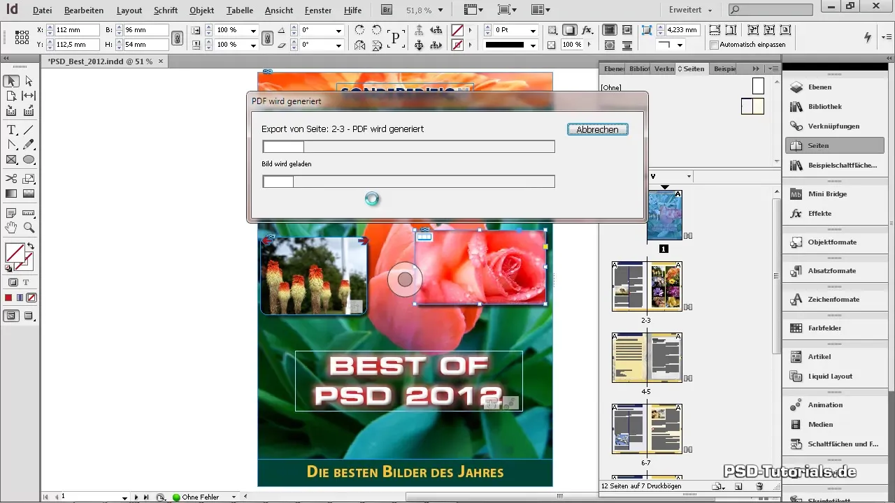
Task: Choose the Gap tool
Action: pos(29,96)
